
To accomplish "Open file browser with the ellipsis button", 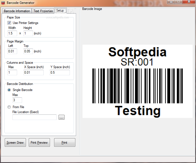I will click(x=62, y=117).
